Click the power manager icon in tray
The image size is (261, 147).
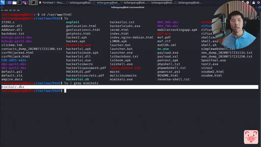[248, 3]
